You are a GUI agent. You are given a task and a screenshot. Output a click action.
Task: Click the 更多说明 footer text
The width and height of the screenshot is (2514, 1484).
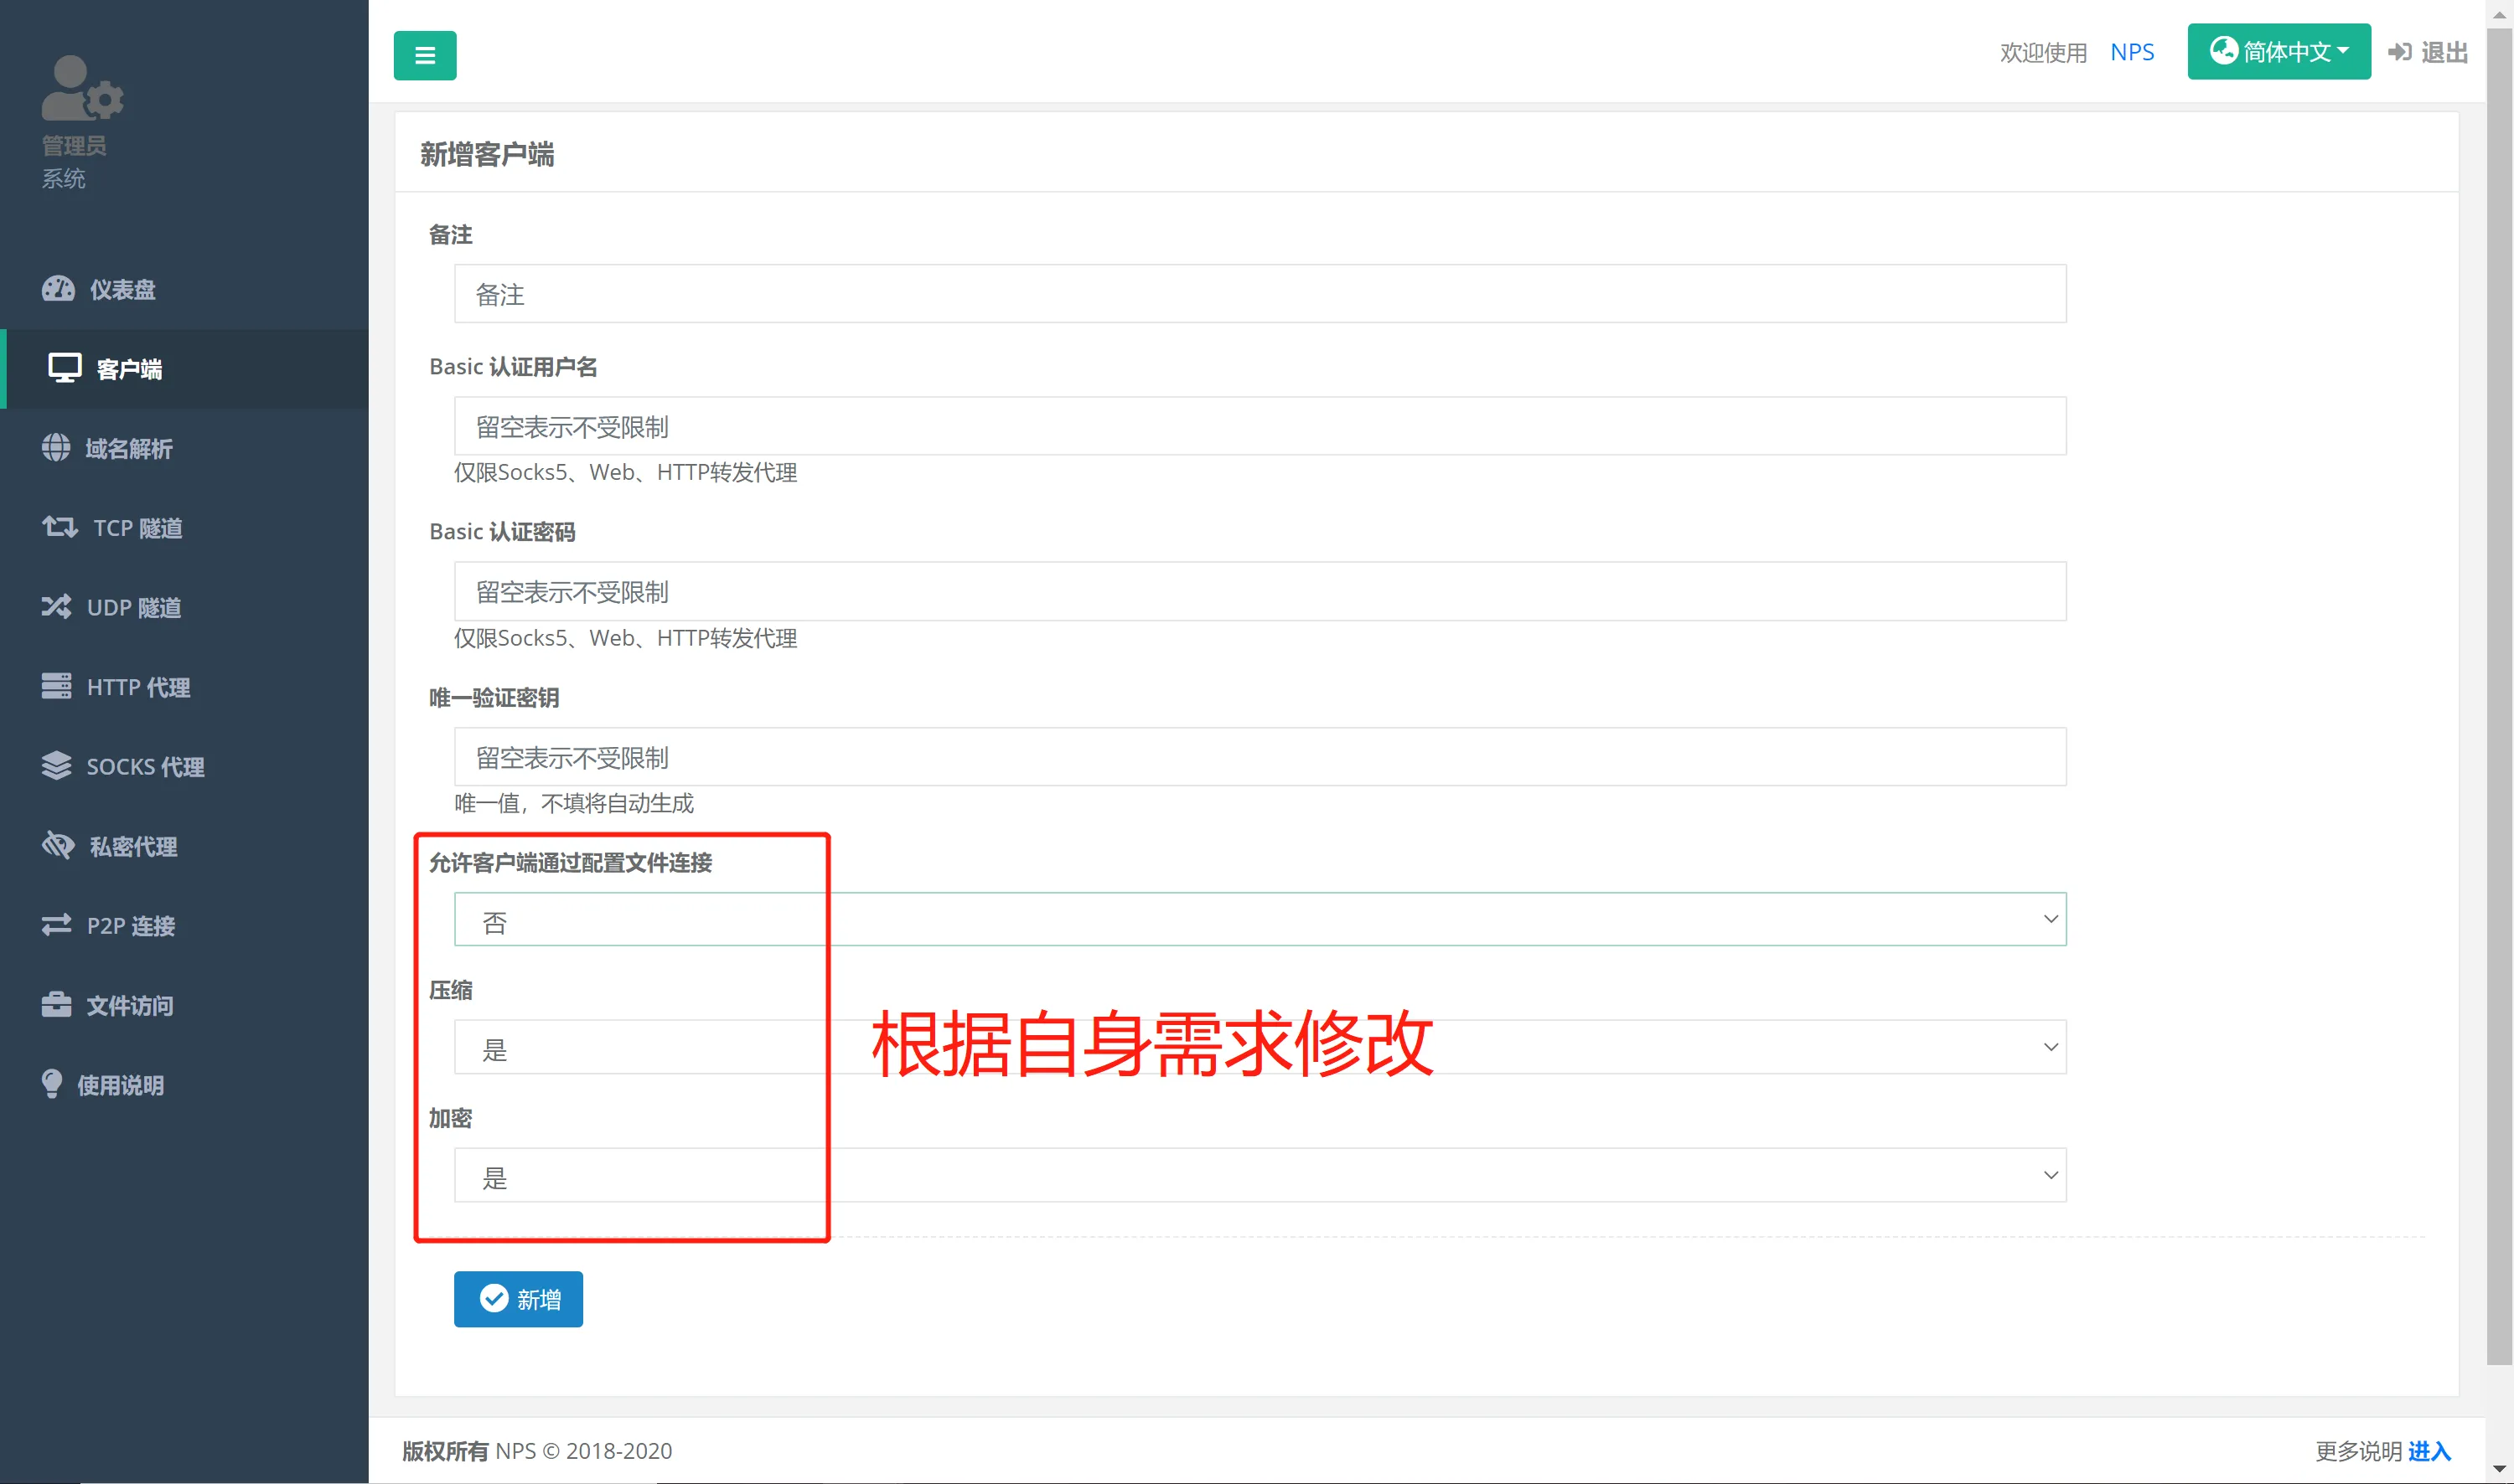pyautogui.click(x=2359, y=1450)
